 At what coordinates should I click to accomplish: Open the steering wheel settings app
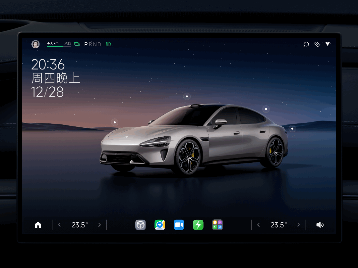[141, 225]
